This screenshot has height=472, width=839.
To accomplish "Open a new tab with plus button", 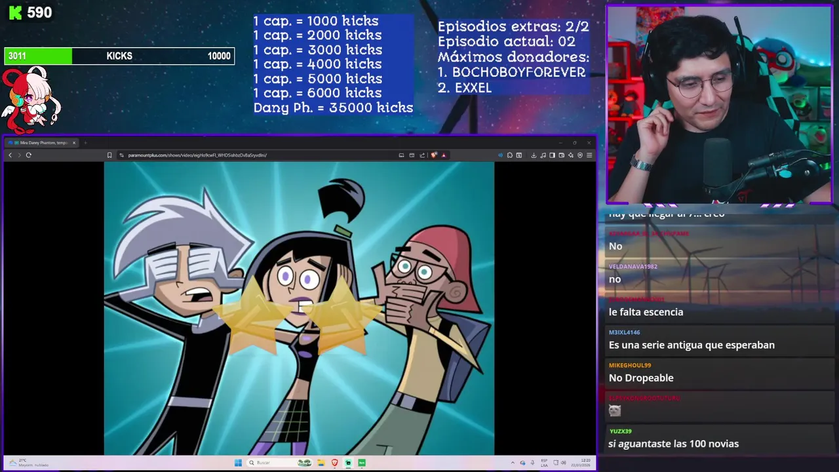I will click(85, 143).
